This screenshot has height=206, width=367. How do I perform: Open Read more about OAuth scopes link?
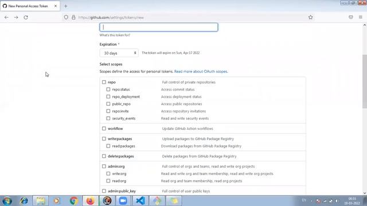tap(201, 72)
